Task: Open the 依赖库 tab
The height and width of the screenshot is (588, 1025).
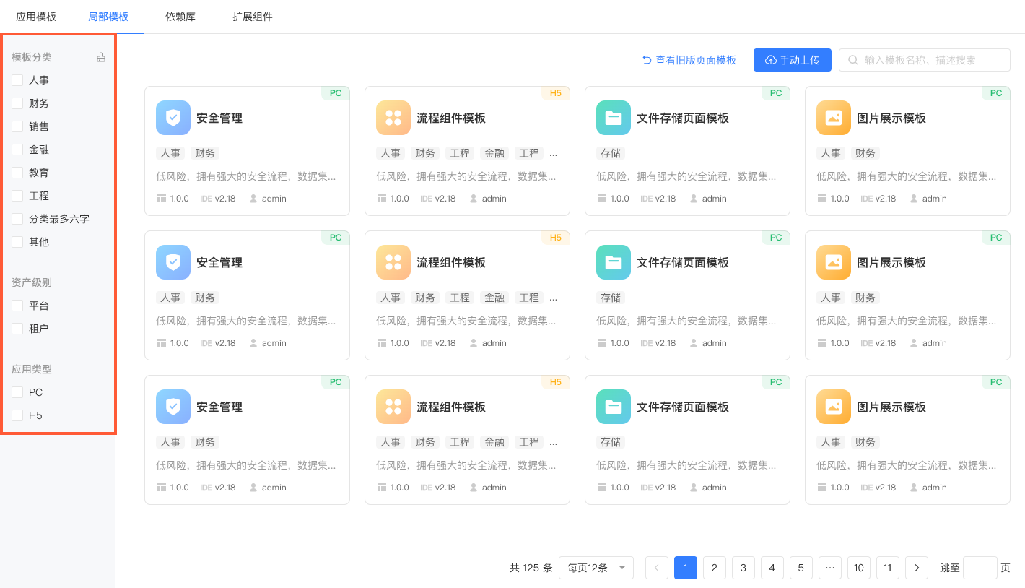Action: point(180,17)
